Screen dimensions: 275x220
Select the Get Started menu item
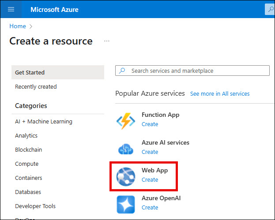coord(58,72)
